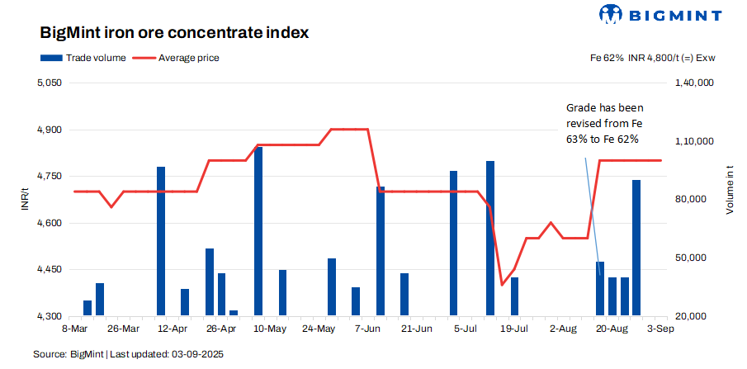Click the Source: BigMint footer text
Screen dimensions: 747x369
pos(129,353)
